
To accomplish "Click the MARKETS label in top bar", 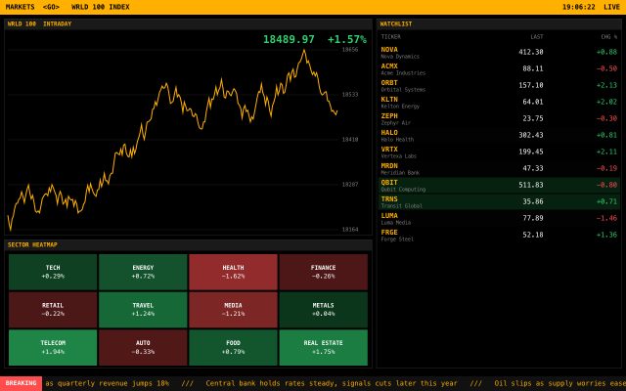I will point(20,7).
